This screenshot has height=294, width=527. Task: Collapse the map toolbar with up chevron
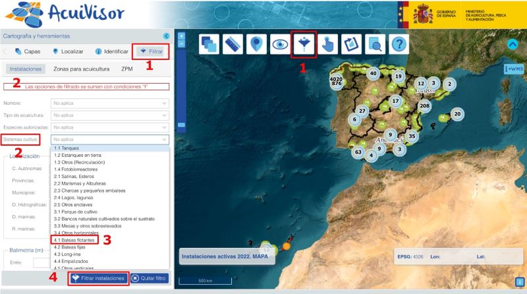click(x=513, y=44)
